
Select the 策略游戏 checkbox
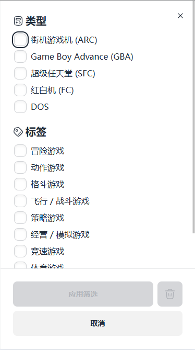pos(20,218)
